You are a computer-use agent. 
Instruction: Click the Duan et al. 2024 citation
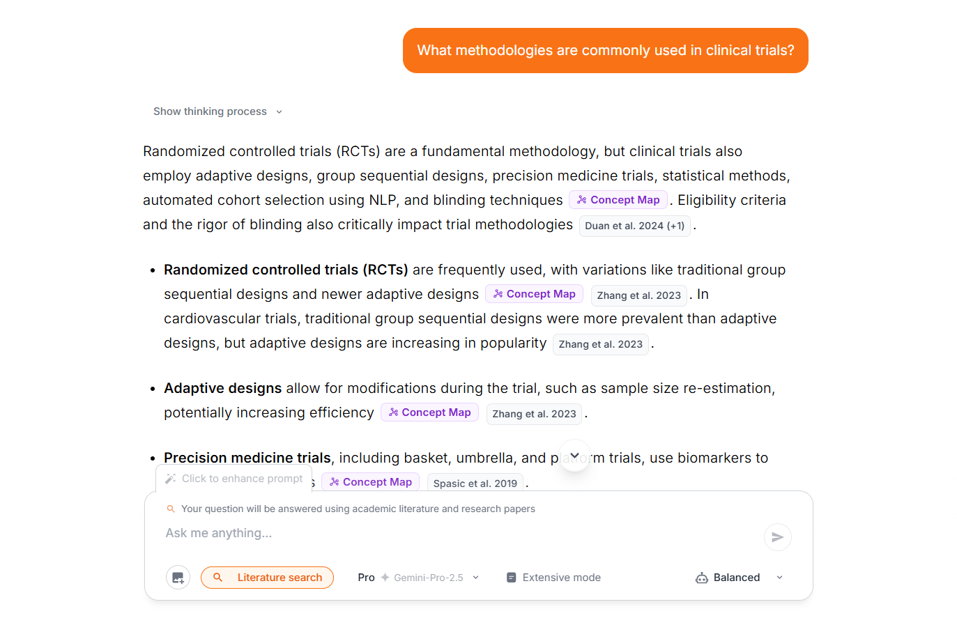[x=634, y=225]
